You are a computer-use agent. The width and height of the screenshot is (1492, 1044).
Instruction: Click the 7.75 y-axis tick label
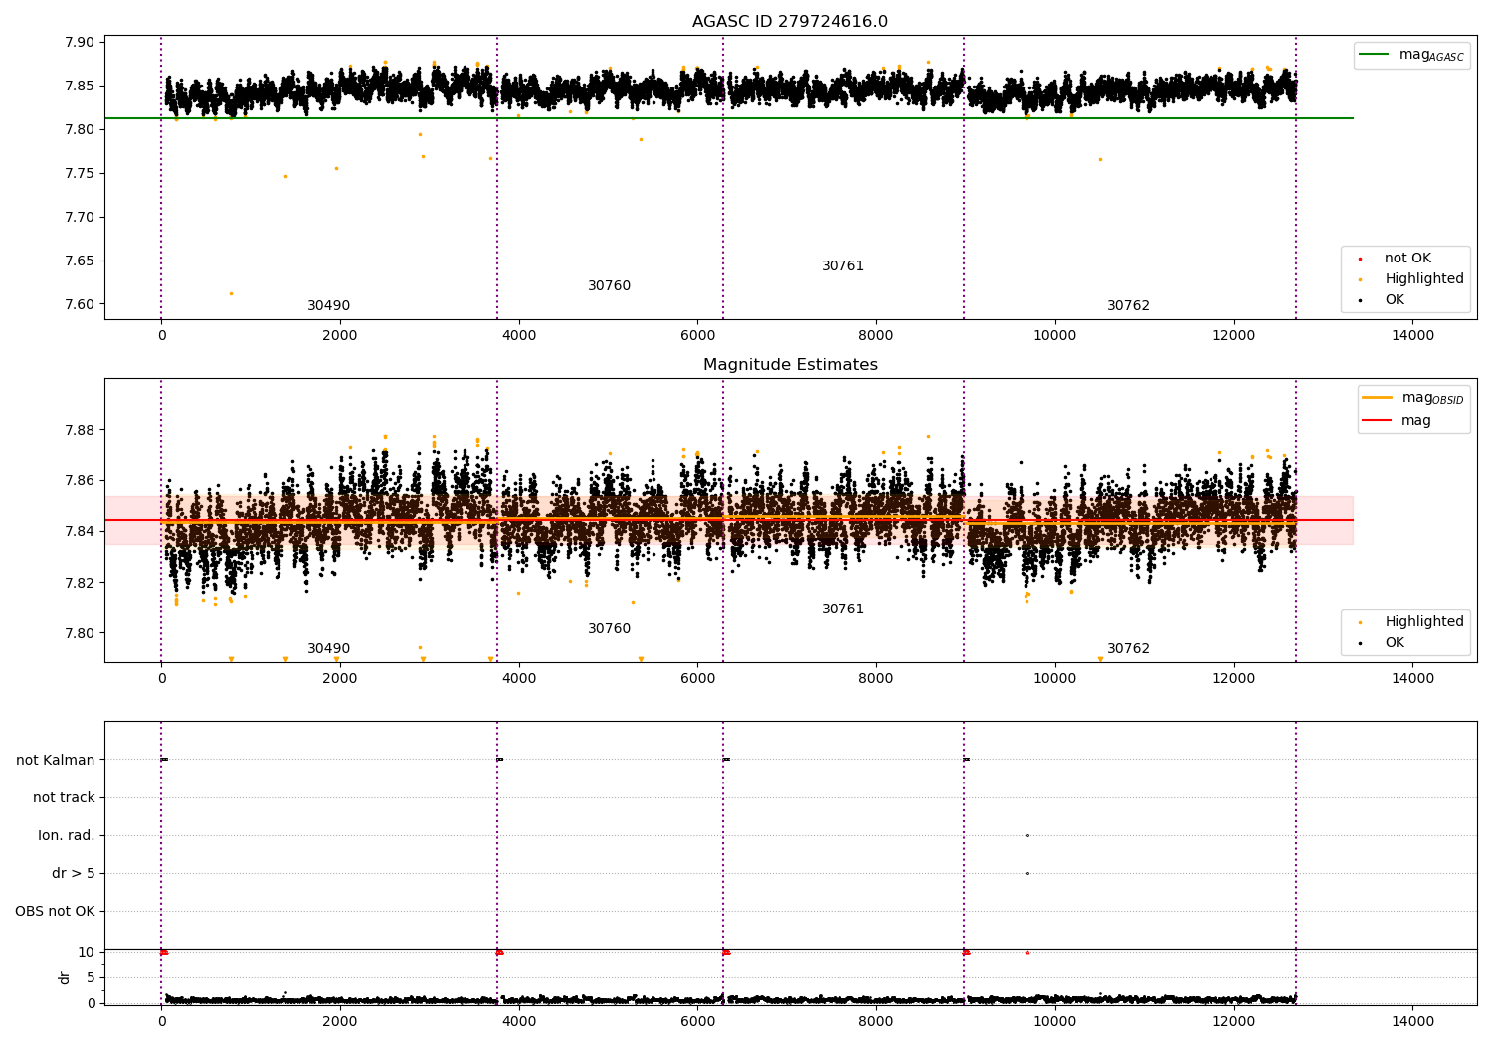coord(80,173)
